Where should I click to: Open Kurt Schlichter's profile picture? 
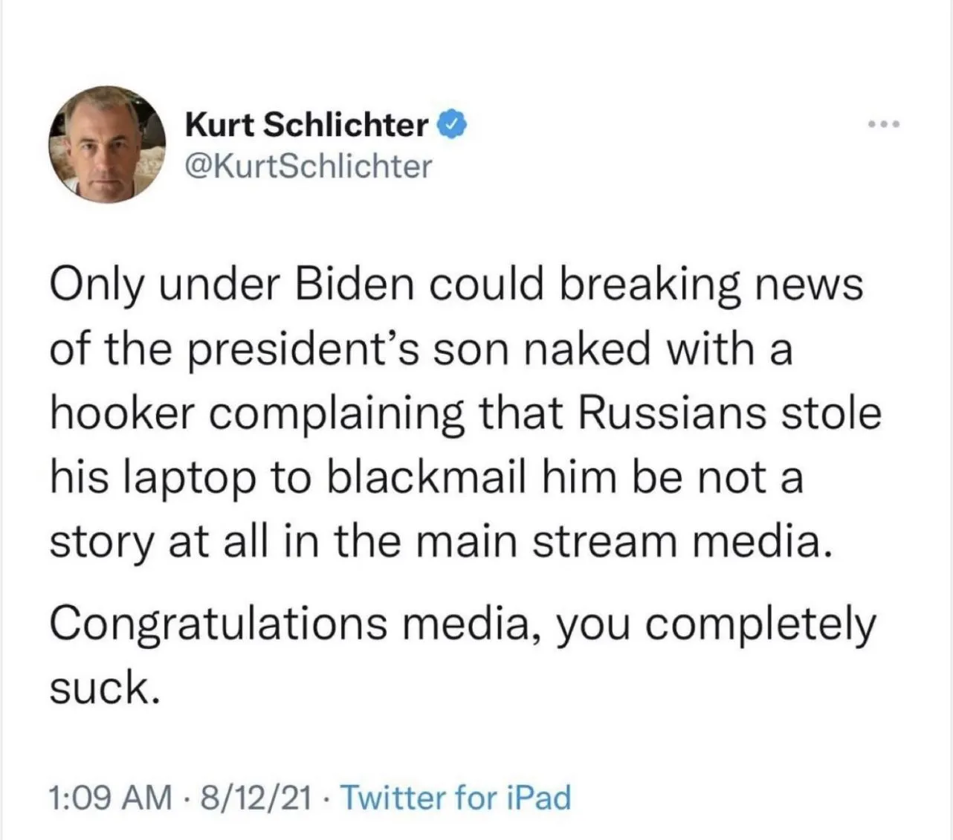click(107, 144)
